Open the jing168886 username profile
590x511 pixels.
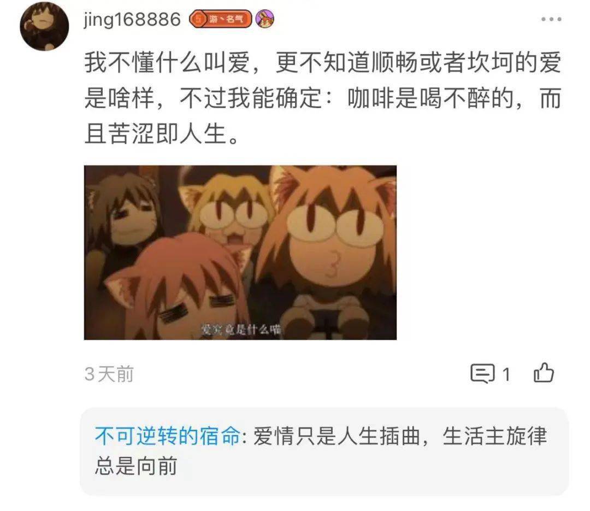coord(132,20)
